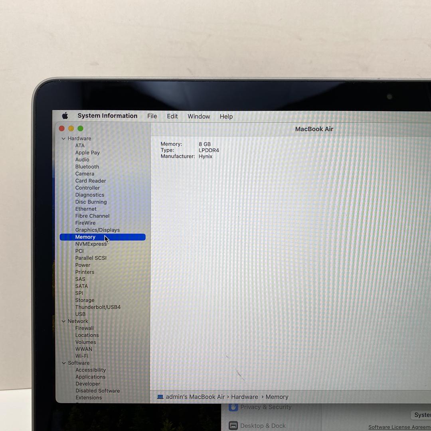Open the File menu
Screen dimensions: 431x431
152,116
